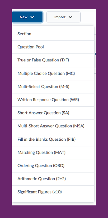Viewport: 108px width, 218px height.
Task: Select Section from the menu
Action: (53, 34)
